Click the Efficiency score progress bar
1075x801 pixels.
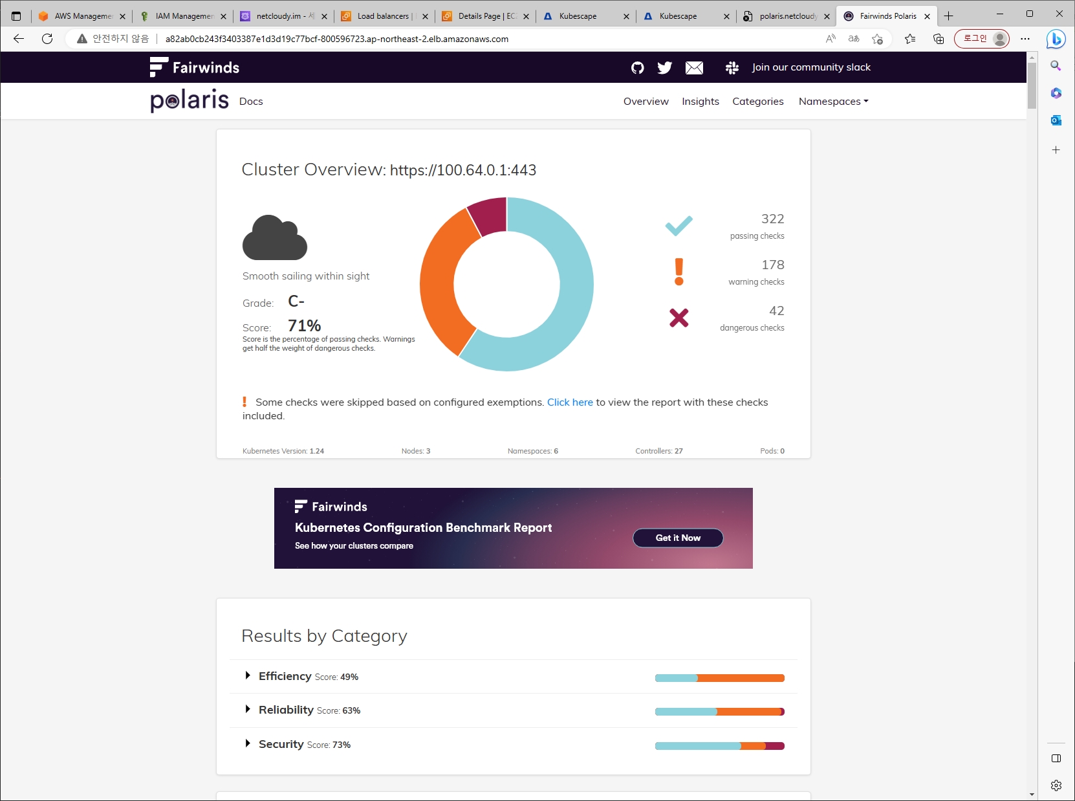pos(719,678)
